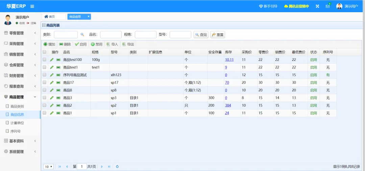Expand the 采购管理 sidebar menu
Viewport: 365px width, 171px height.
tap(20, 44)
